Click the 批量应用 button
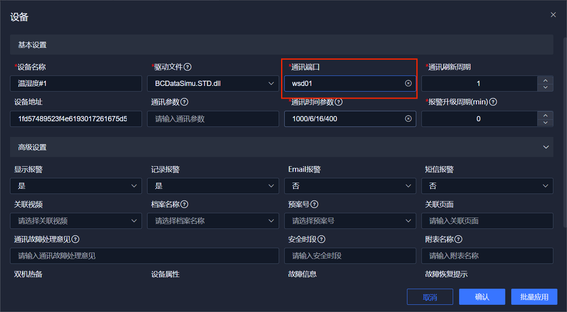The image size is (567, 312). [534, 297]
